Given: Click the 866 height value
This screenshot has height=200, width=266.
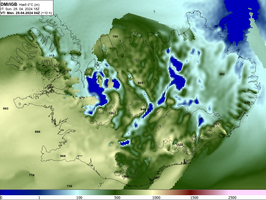Looking at the screenshot, I should [x=38, y=132].
